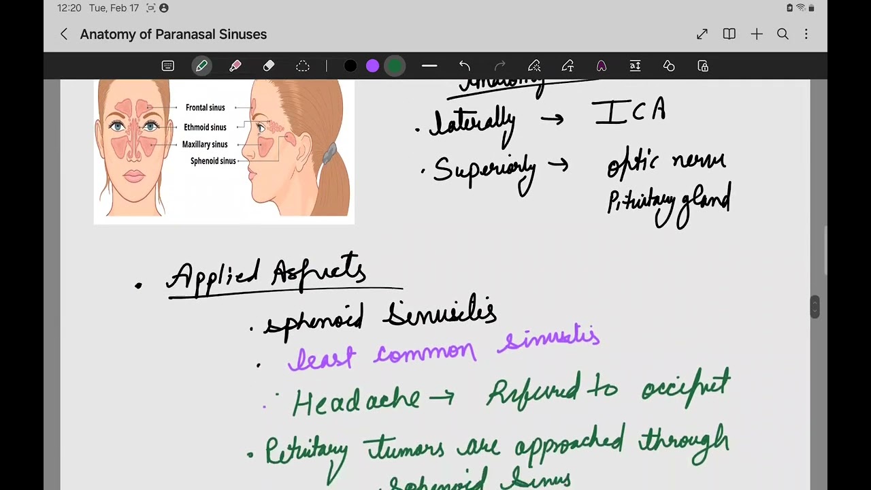871x490 pixels.
Task: Open the purple AI assist icon
Action: click(x=602, y=66)
